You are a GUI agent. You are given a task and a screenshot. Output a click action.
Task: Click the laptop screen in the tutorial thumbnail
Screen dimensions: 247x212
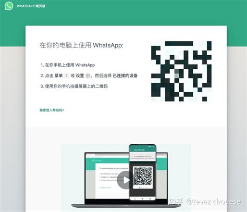coord(107,178)
